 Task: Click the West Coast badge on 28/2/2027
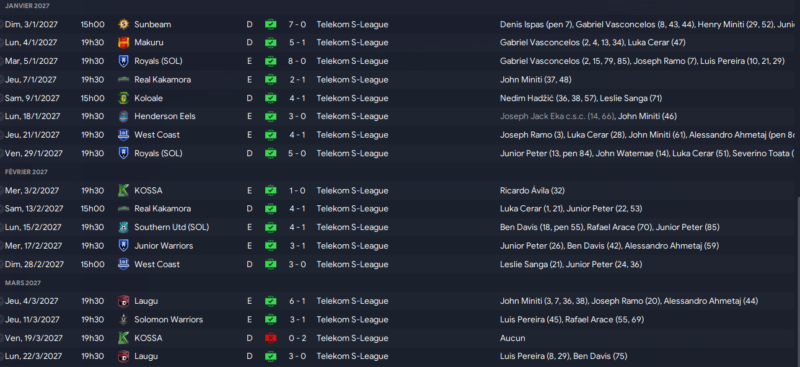[123, 265]
